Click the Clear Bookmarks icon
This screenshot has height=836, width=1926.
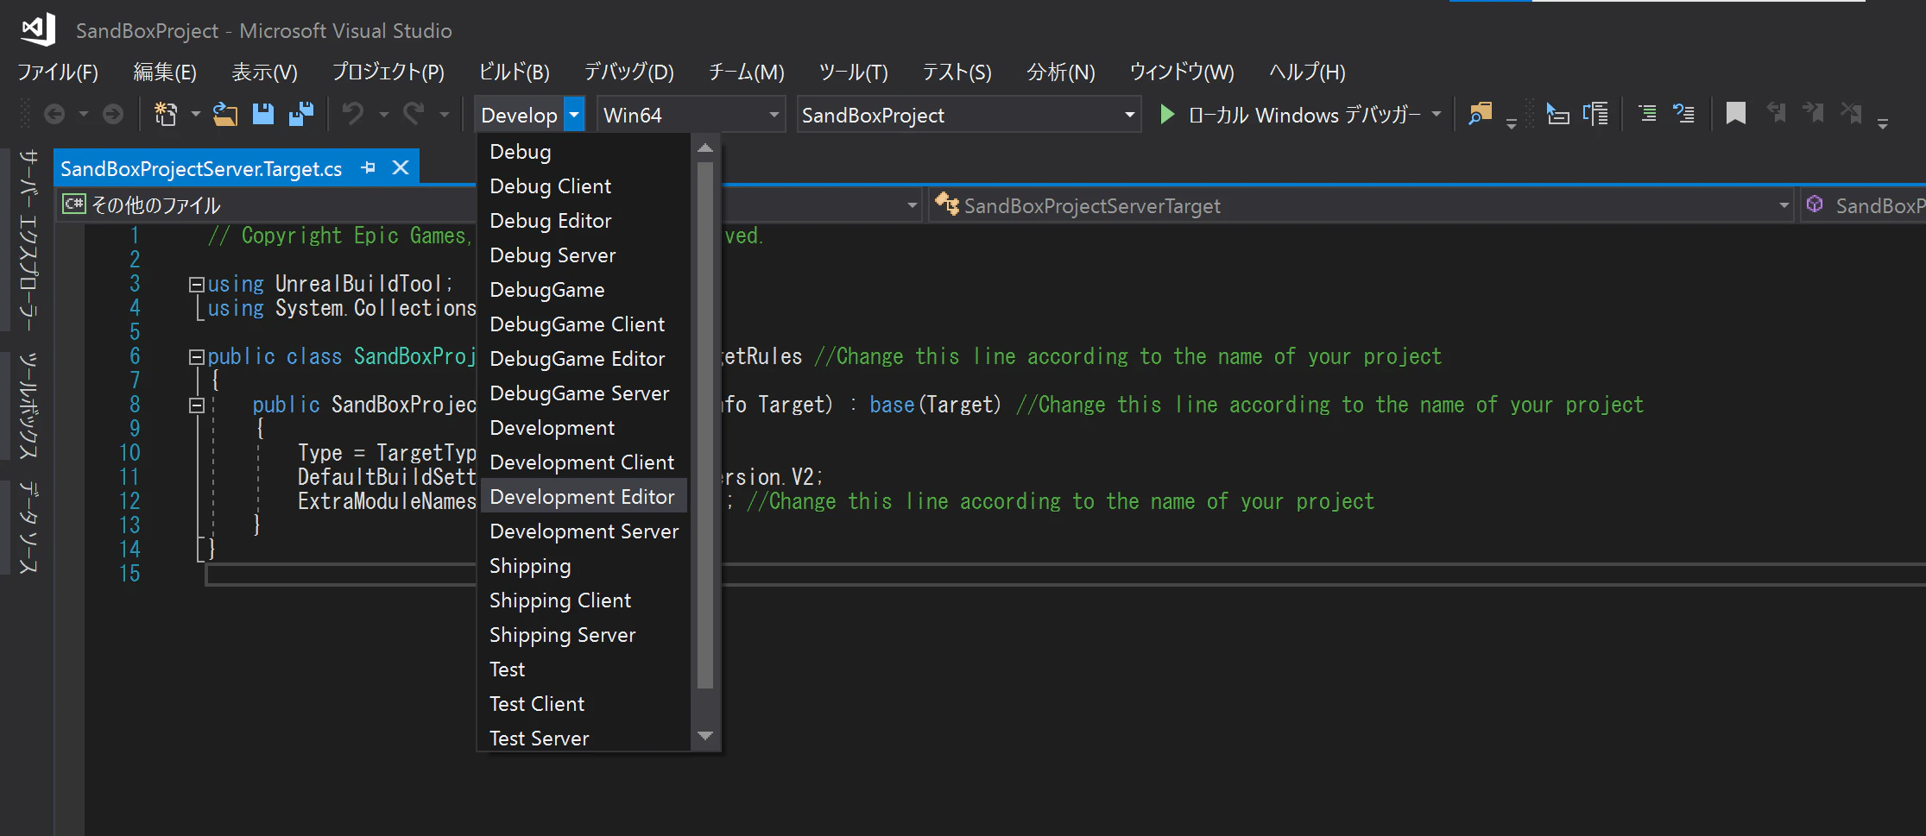click(x=1851, y=113)
